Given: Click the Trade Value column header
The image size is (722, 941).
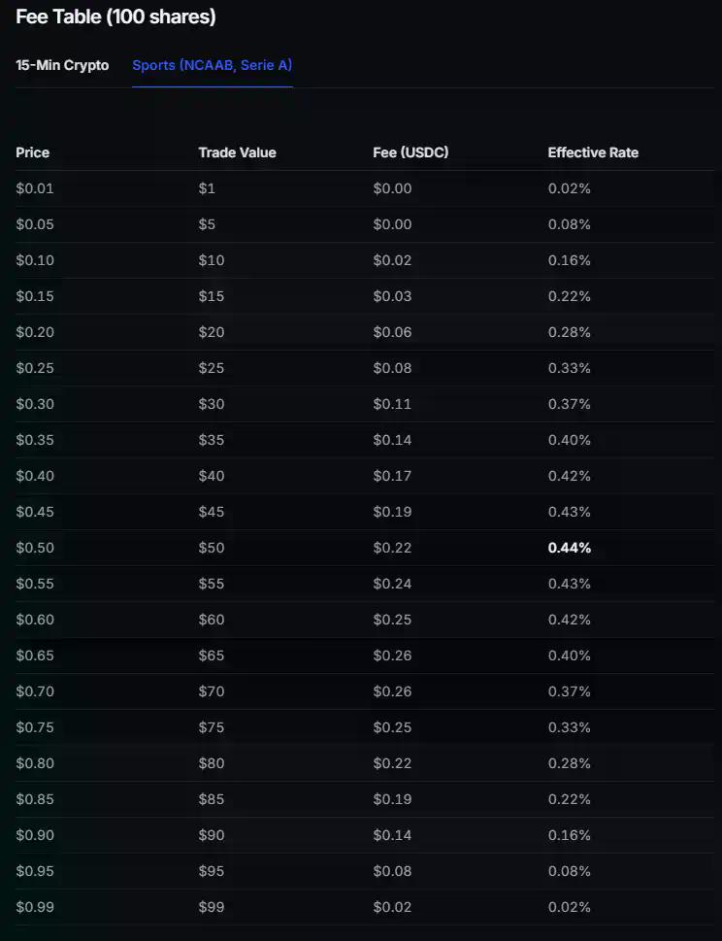Looking at the screenshot, I should [x=237, y=152].
